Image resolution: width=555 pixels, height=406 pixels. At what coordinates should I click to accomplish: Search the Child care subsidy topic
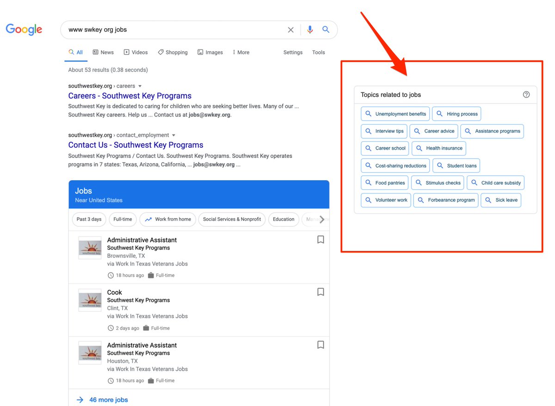point(496,183)
